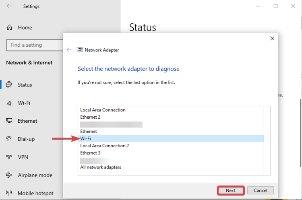The height and width of the screenshot is (200, 302).
Task: Click the Find a setting search box
Action: tap(33, 45)
